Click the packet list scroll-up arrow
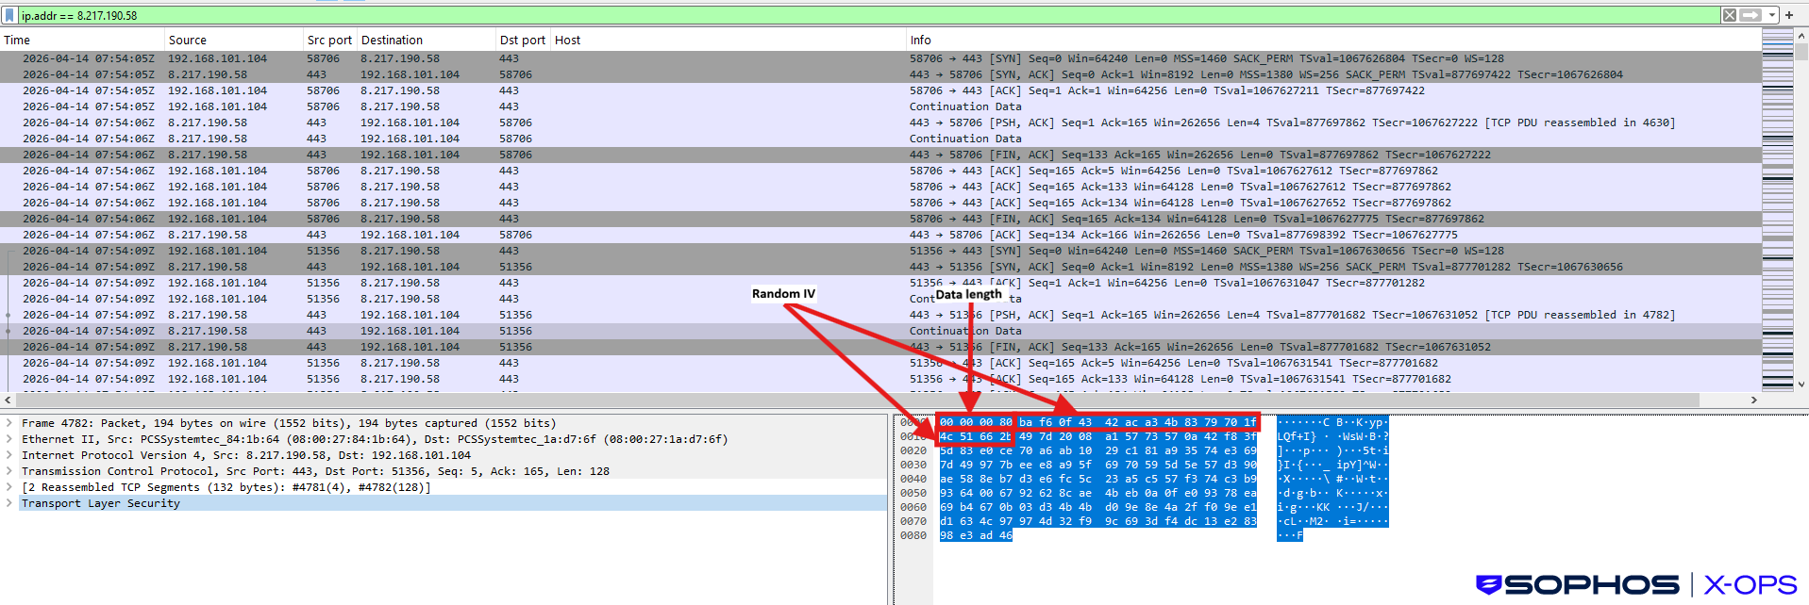 [1801, 36]
